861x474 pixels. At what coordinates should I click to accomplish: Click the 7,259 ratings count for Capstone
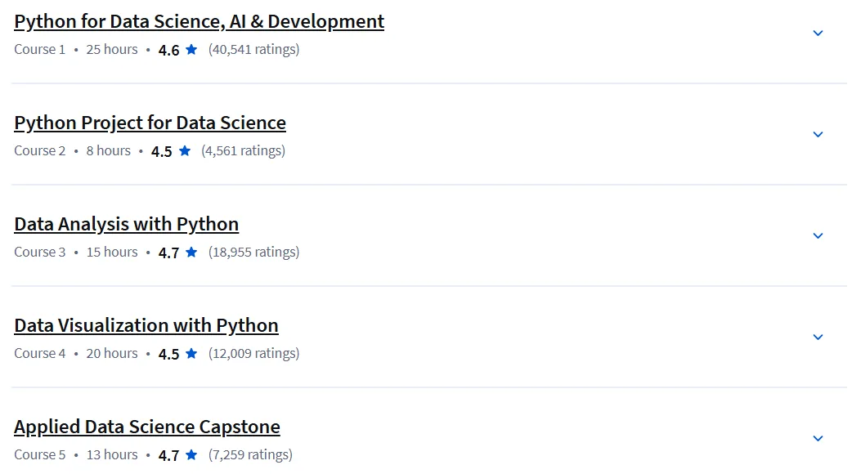point(250,455)
